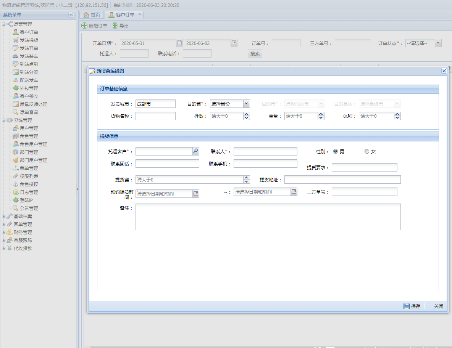Open 用户管理 in the system menu
The image size is (452, 348).
[x=29, y=128]
